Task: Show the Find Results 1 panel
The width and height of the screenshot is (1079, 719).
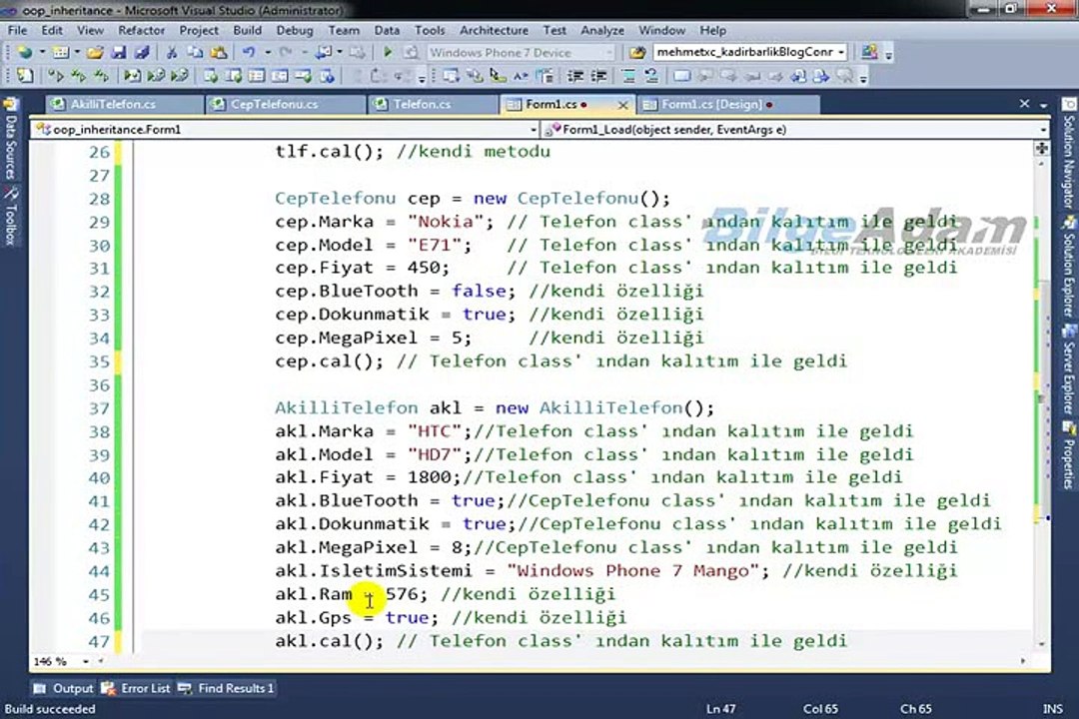Action: click(227, 688)
